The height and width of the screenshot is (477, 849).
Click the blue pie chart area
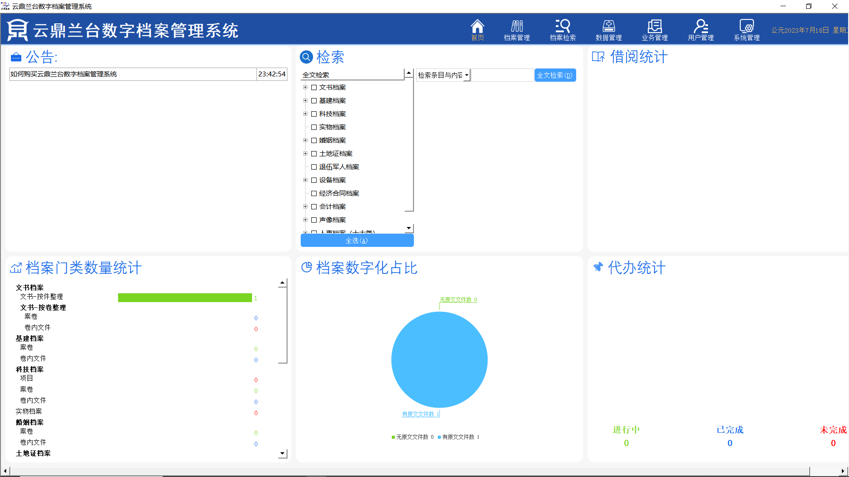439,360
